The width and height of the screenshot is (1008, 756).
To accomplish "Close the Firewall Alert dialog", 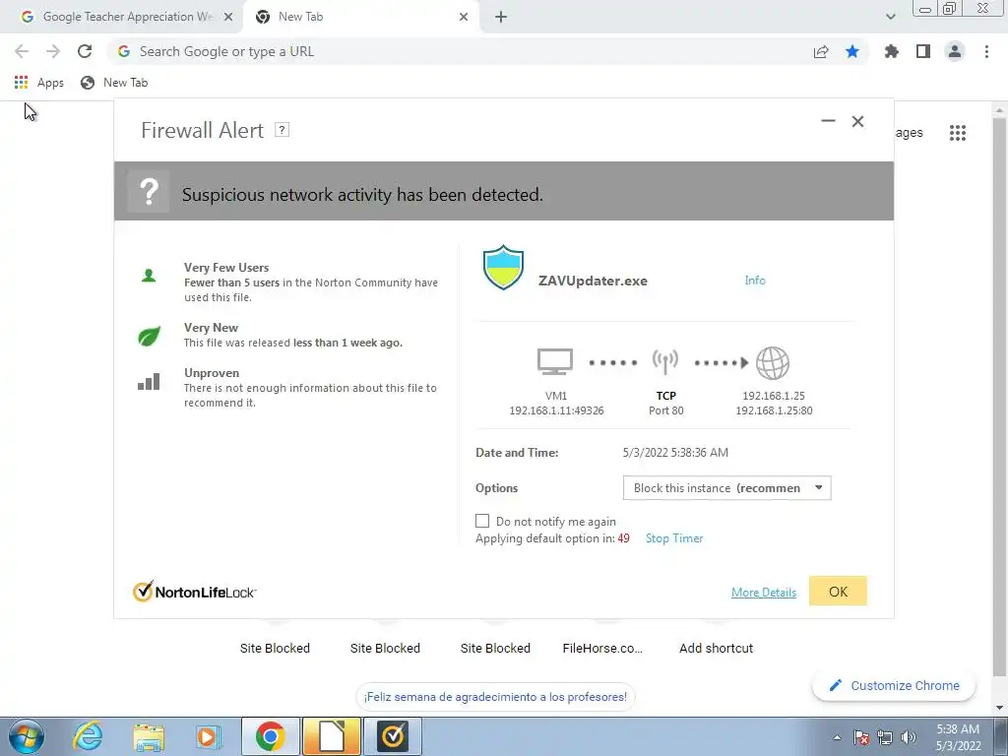I will [x=857, y=121].
